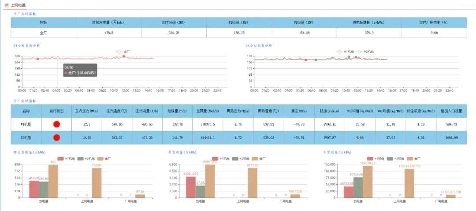This screenshot has height=211, width=476.
Task: Click the red status indicator for #2机组
Action: (x=56, y=138)
